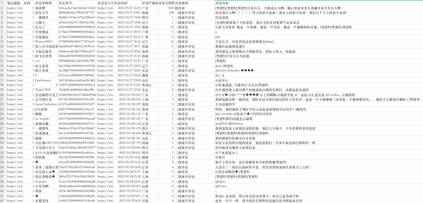Click nickname cell 周茵
This screenshot has height=203, width=423.
coord(46,191)
